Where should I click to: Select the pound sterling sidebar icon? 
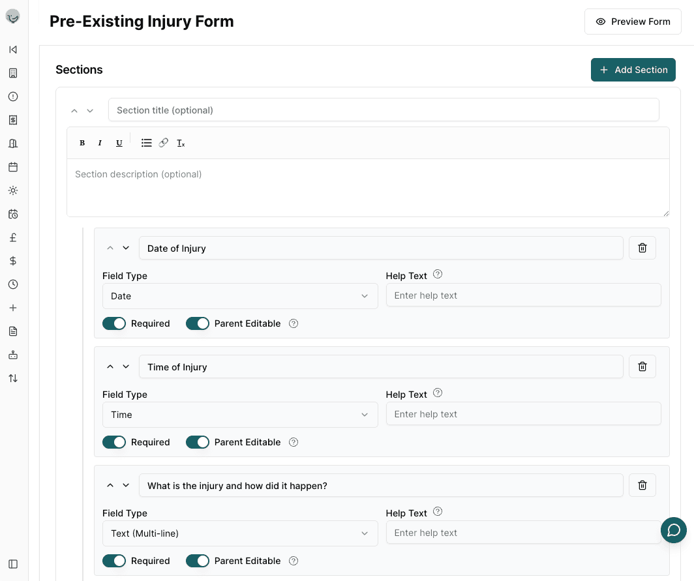click(x=12, y=237)
